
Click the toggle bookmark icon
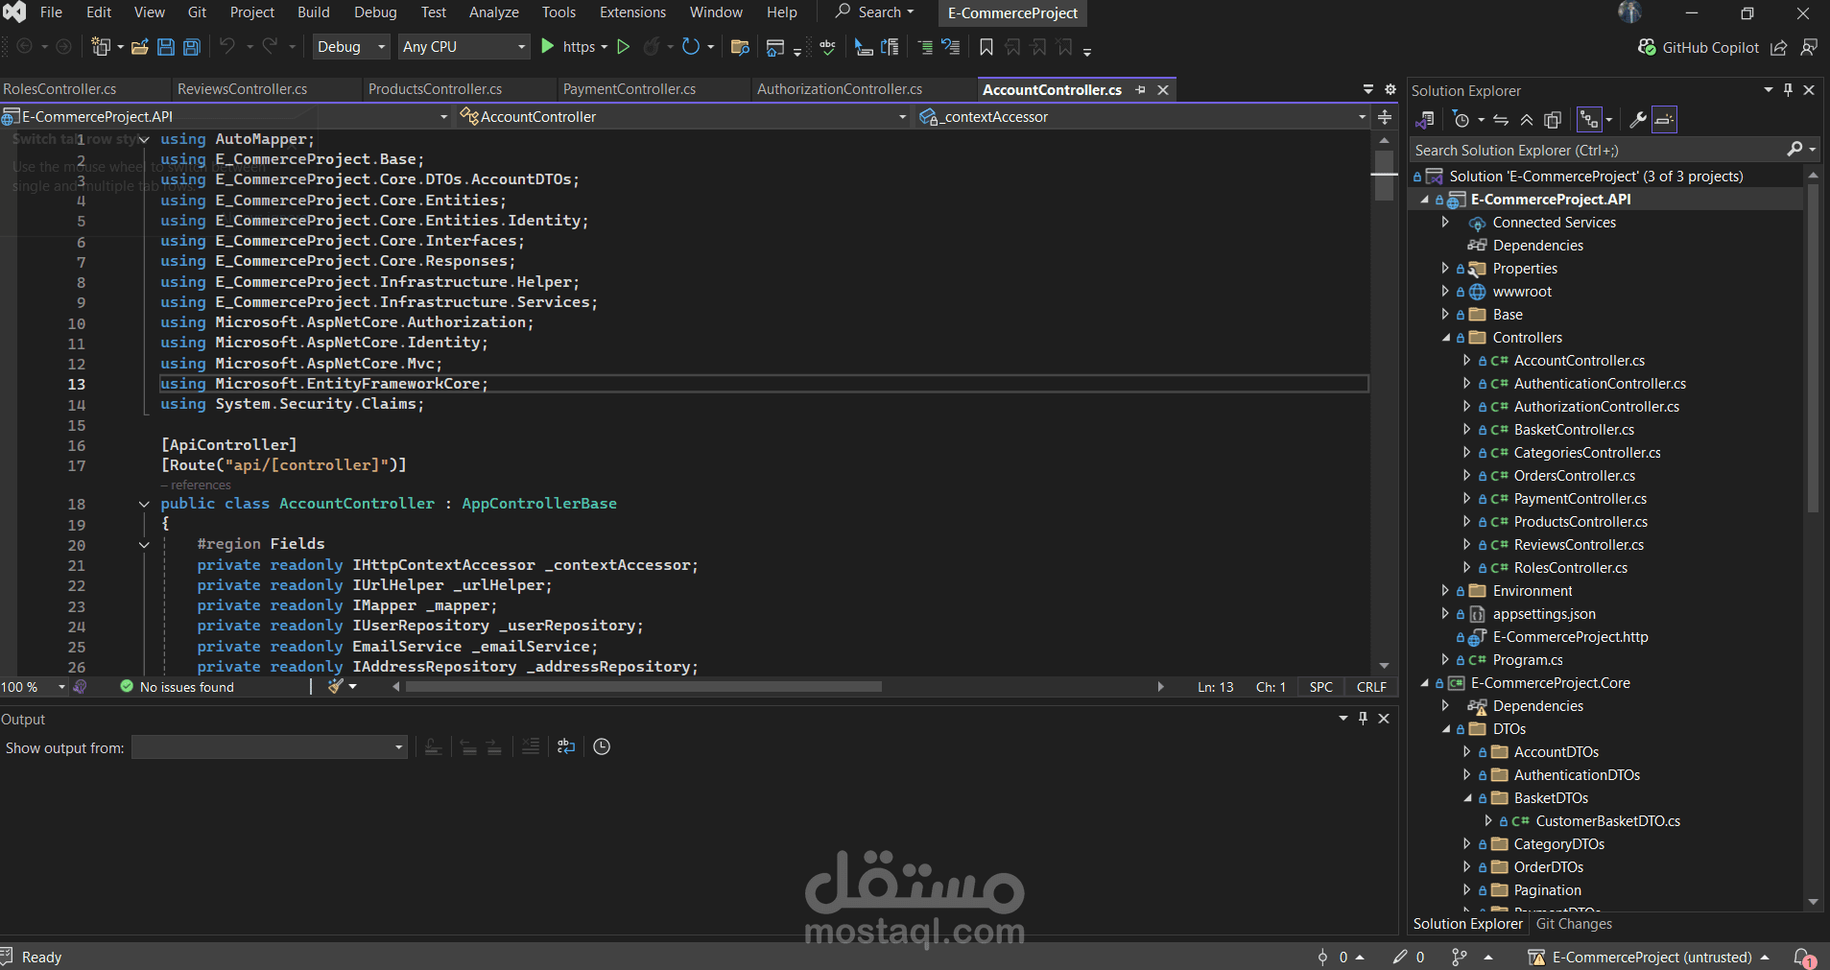click(986, 47)
